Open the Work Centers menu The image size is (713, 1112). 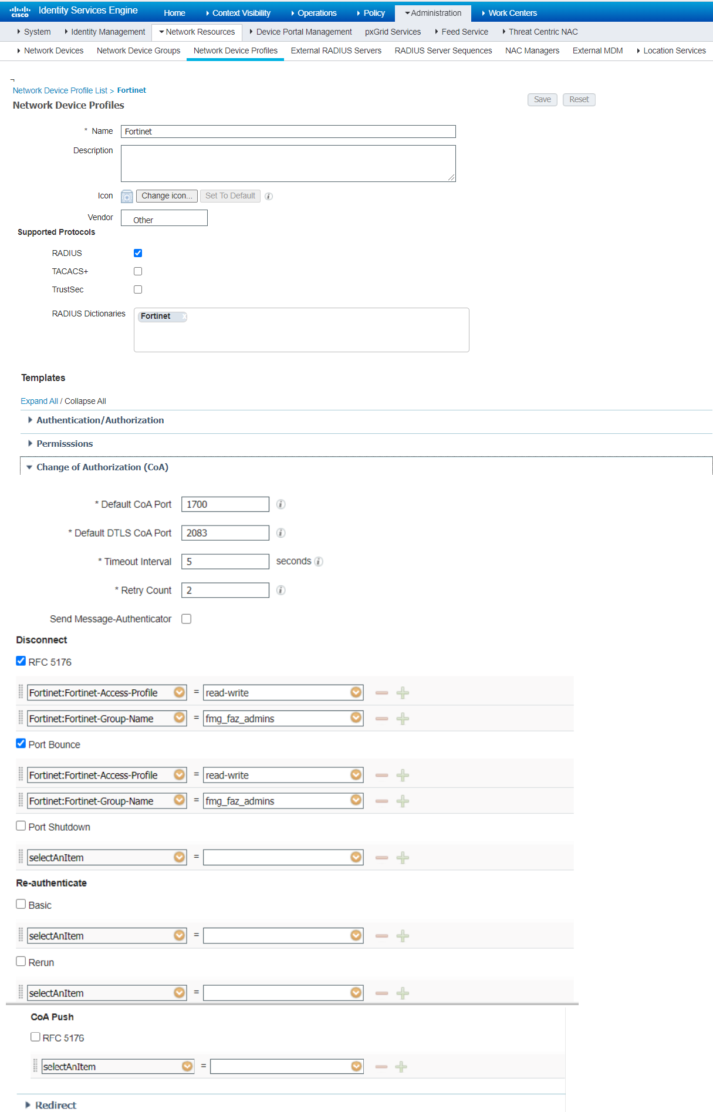tap(509, 13)
